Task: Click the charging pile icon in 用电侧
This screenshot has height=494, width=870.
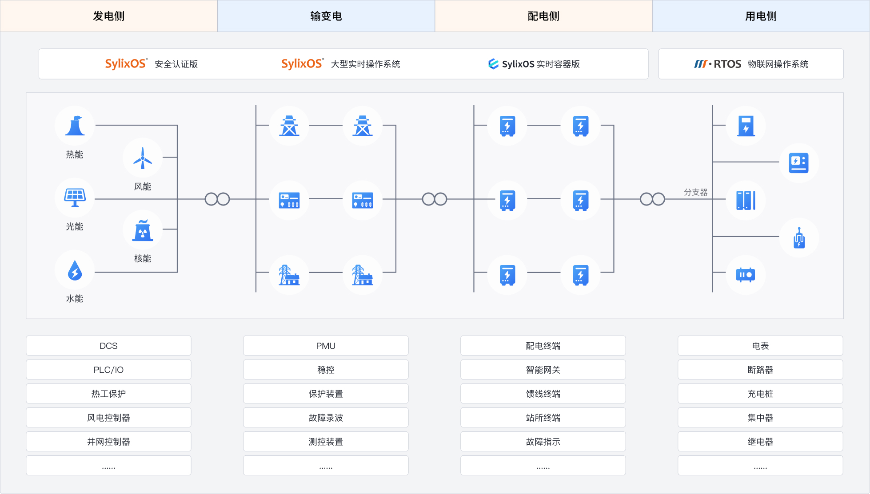Action: click(x=746, y=126)
